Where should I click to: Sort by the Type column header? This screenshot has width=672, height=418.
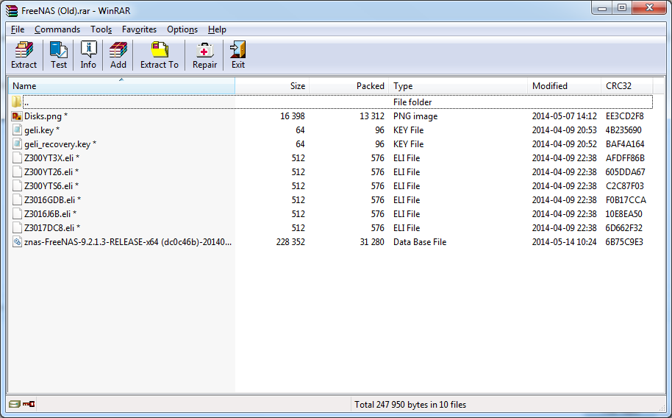[x=458, y=86]
